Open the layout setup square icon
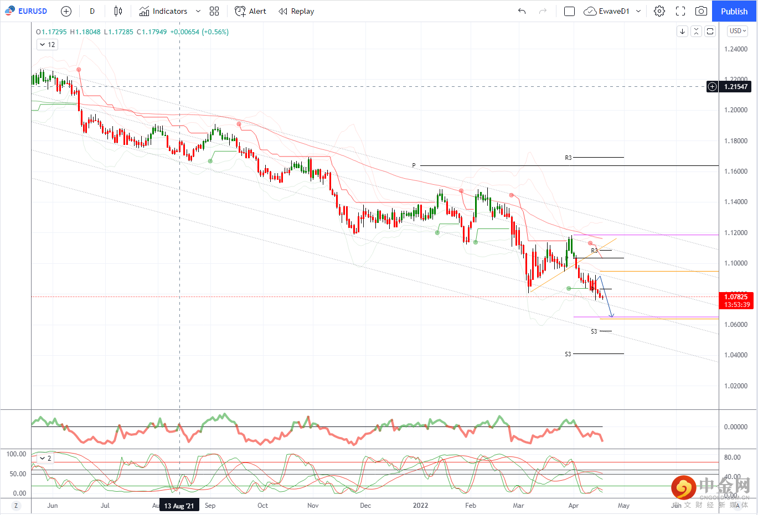758x515 pixels. tap(569, 11)
